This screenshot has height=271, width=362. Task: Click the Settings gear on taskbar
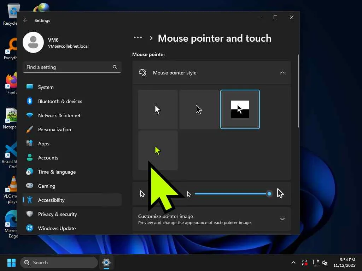tap(106, 263)
